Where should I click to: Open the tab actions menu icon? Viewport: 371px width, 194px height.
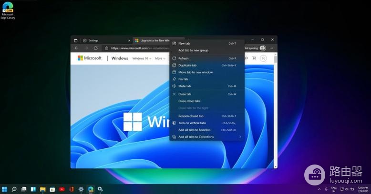point(76,40)
